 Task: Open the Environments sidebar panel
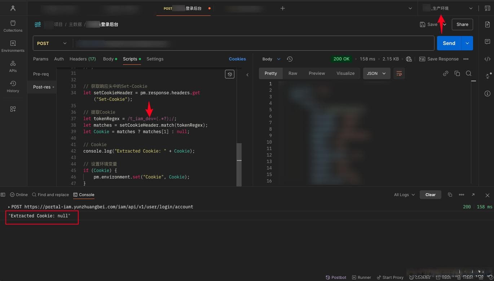pyautogui.click(x=13, y=46)
